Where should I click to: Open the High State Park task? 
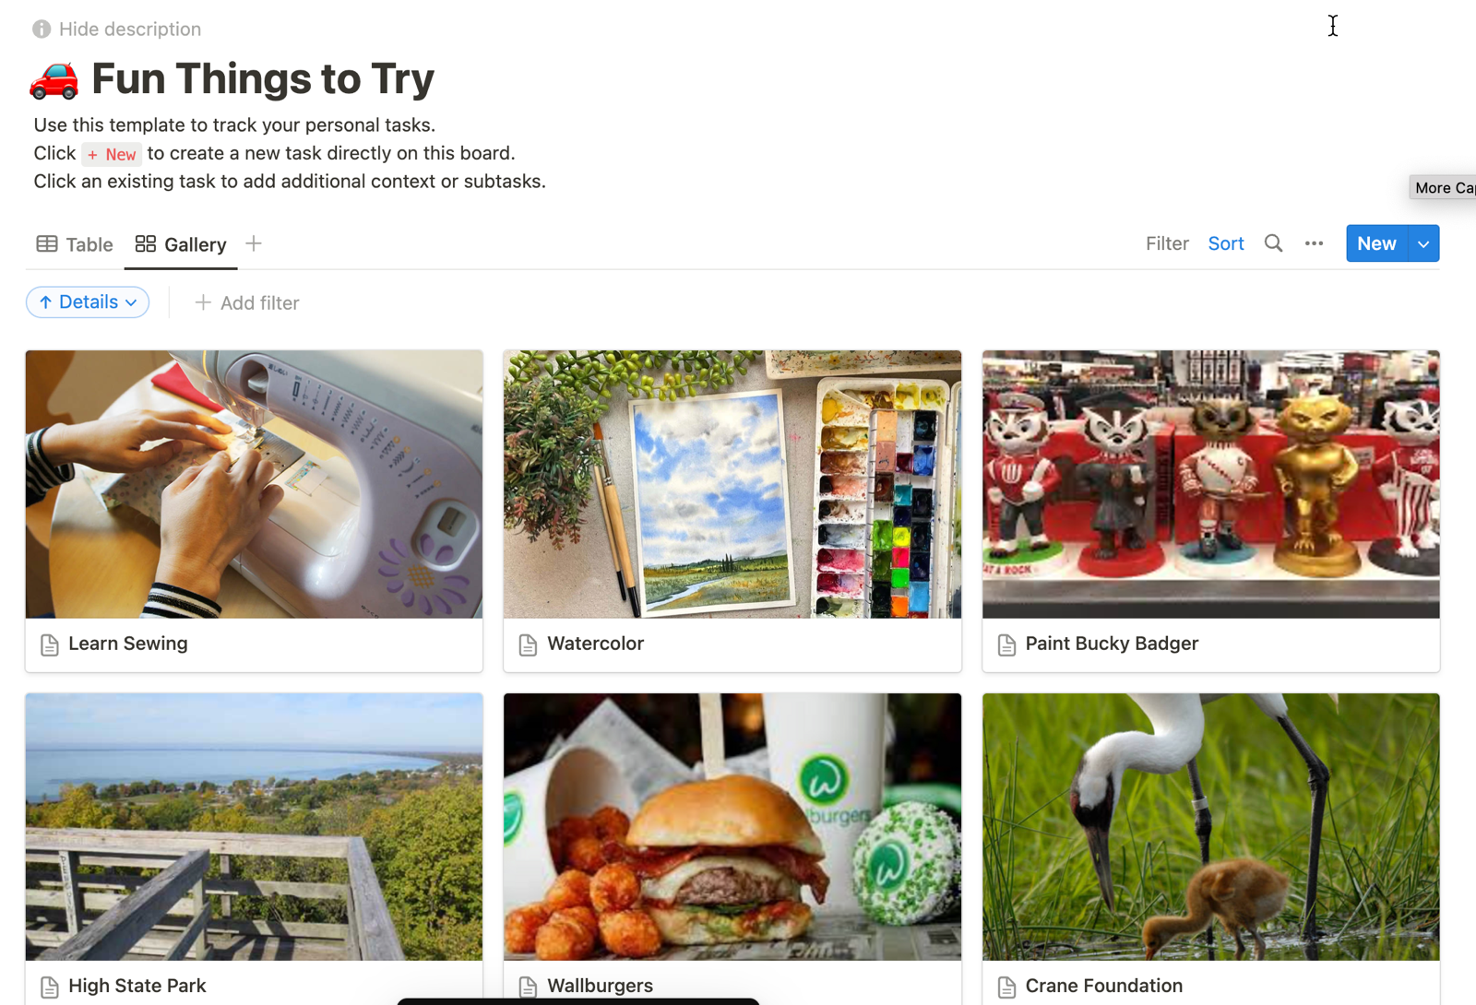tap(137, 985)
